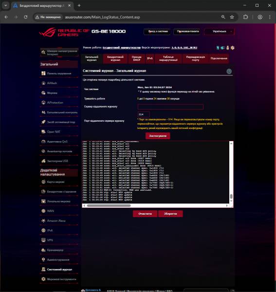
Task: Click the log area vertical scrollbar thumb
Action: tap(231, 196)
